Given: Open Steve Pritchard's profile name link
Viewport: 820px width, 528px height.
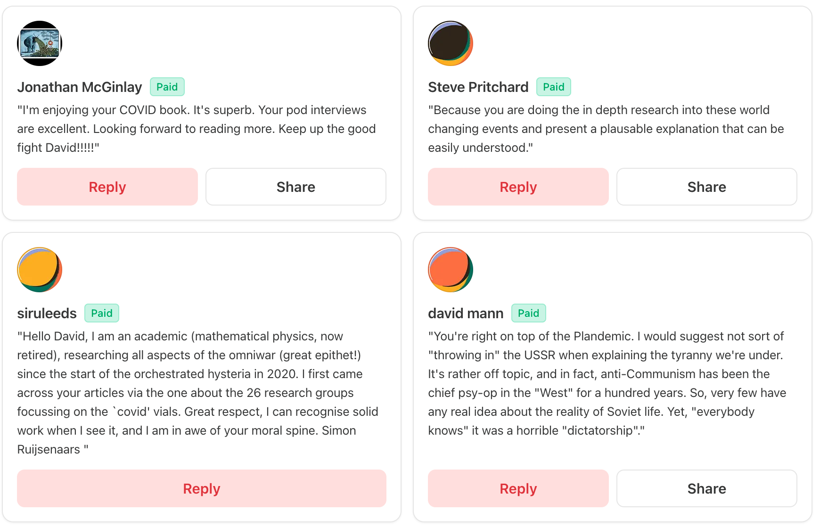Looking at the screenshot, I should coord(478,87).
